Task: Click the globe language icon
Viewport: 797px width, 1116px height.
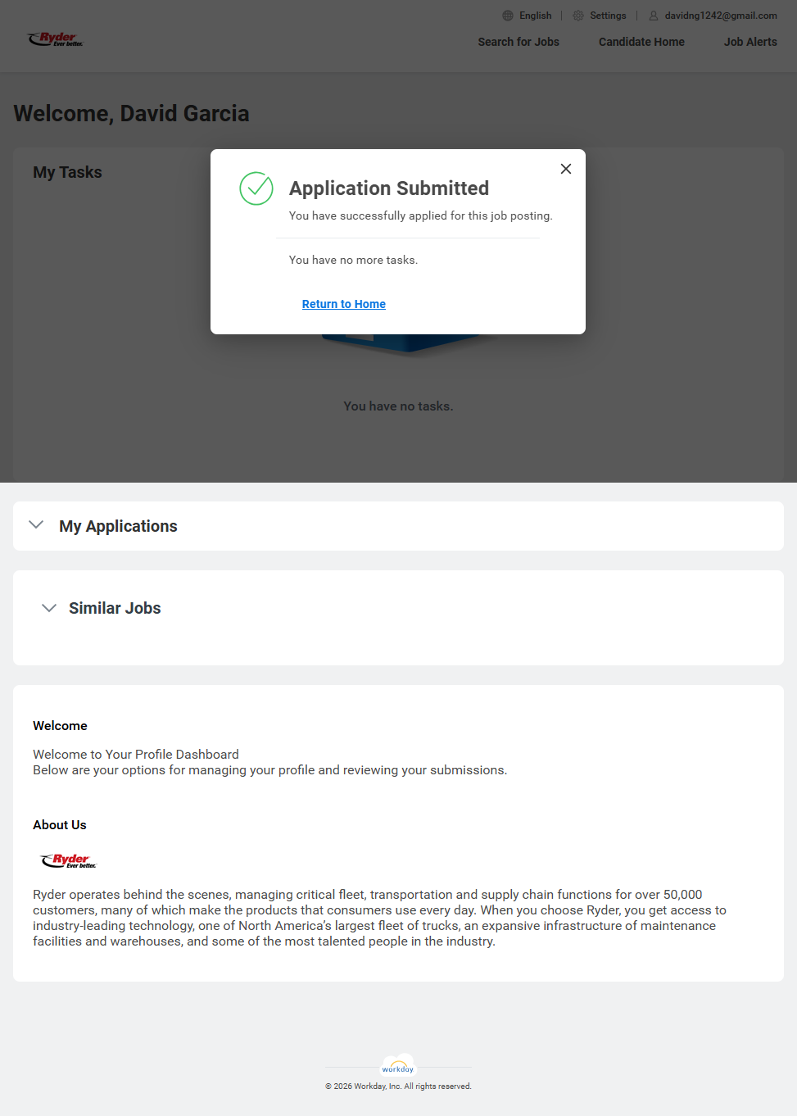Action: pyautogui.click(x=508, y=16)
